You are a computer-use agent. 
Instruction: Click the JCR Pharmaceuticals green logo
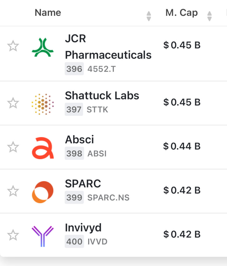pos(42,47)
